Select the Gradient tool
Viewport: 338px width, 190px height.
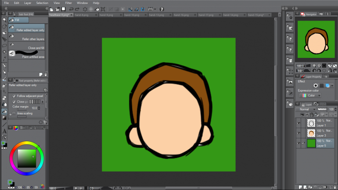(x=4, y=118)
